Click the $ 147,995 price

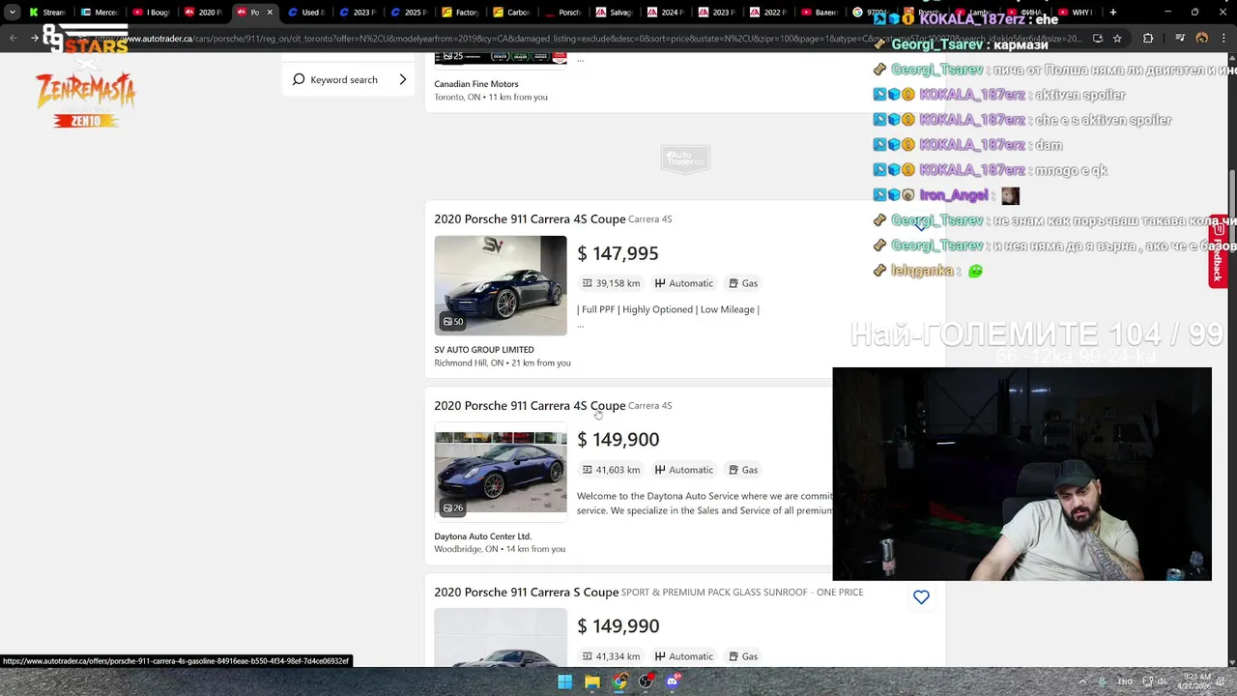click(x=618, y=253)
